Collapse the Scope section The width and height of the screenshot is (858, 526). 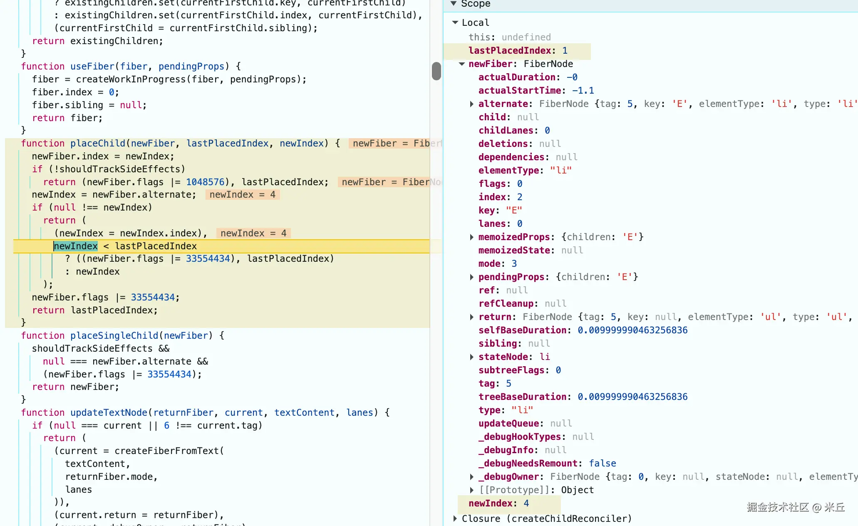point(454,4)
